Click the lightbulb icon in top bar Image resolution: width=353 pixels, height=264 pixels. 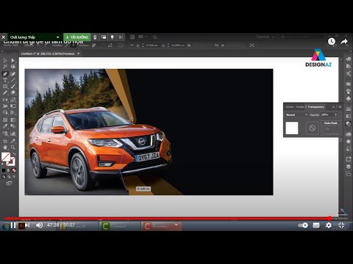click(113, 37)
